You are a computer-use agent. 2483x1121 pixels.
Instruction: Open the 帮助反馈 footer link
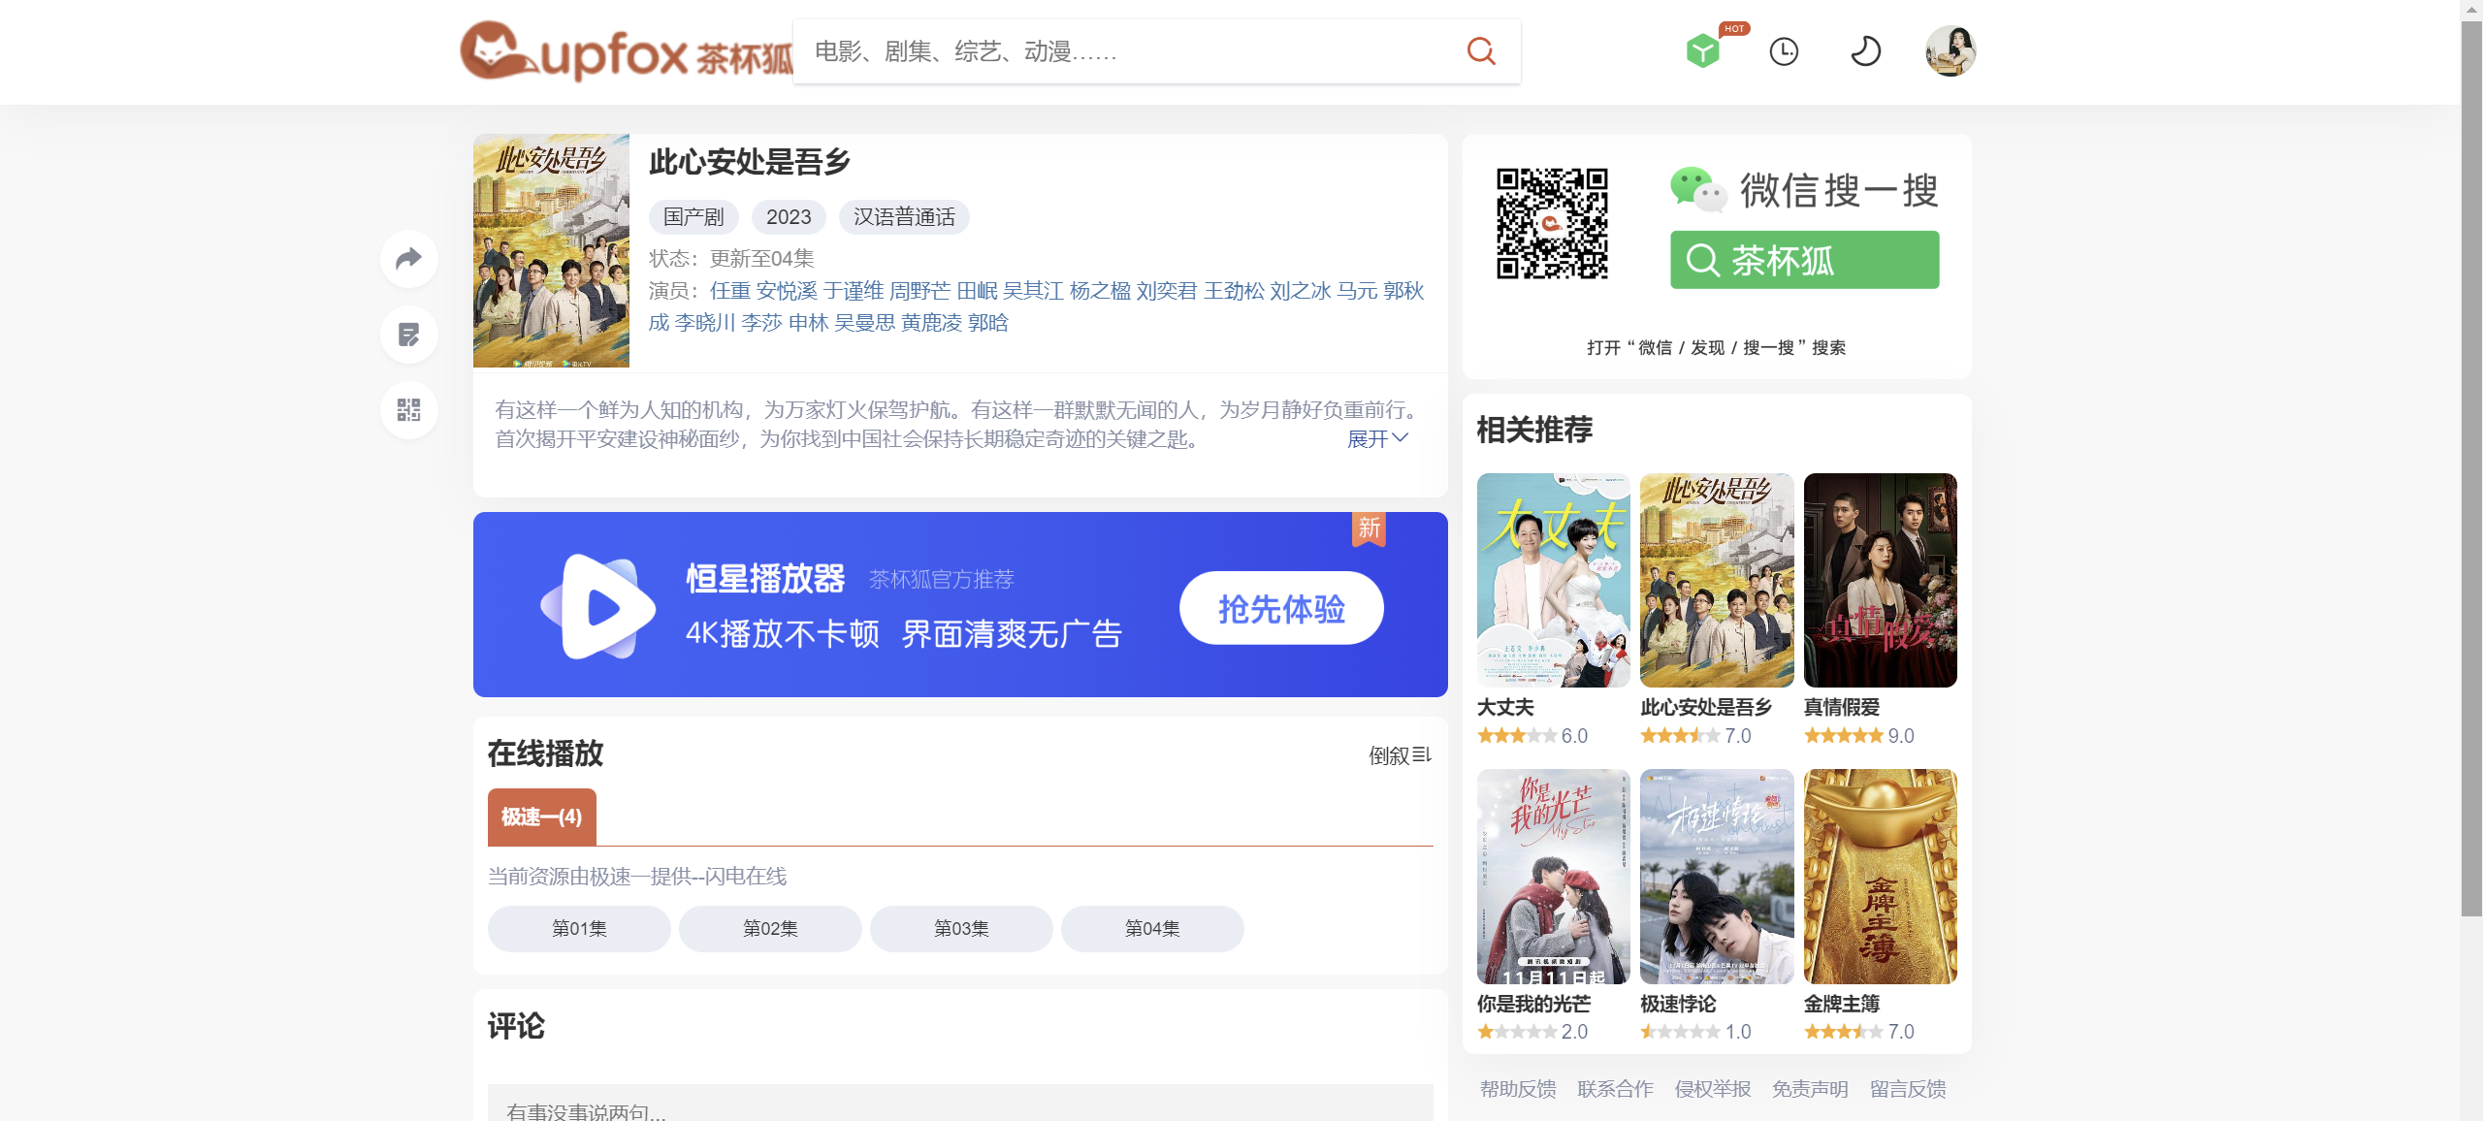[x=1518, y=1089]
